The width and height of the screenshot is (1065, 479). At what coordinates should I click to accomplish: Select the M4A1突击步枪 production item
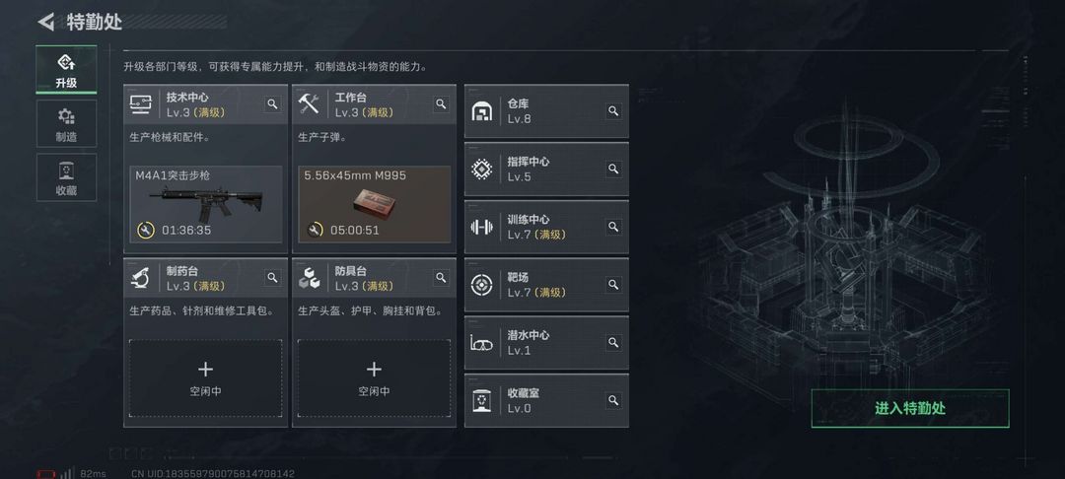click(205, 204)
